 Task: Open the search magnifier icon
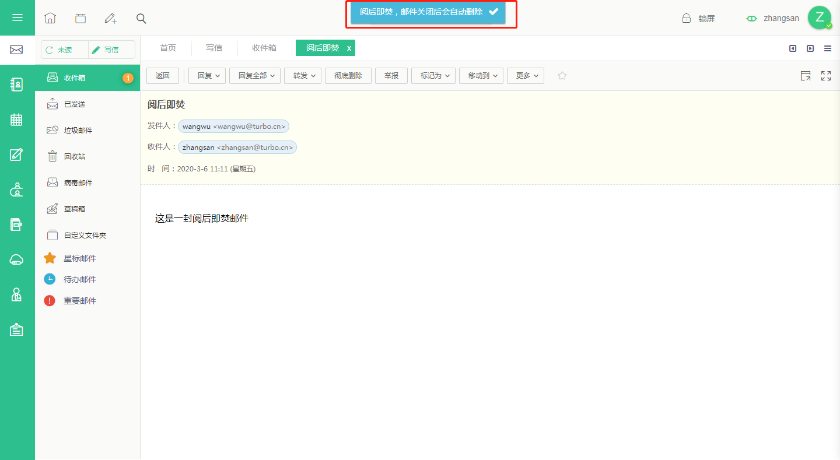point(141,18)
